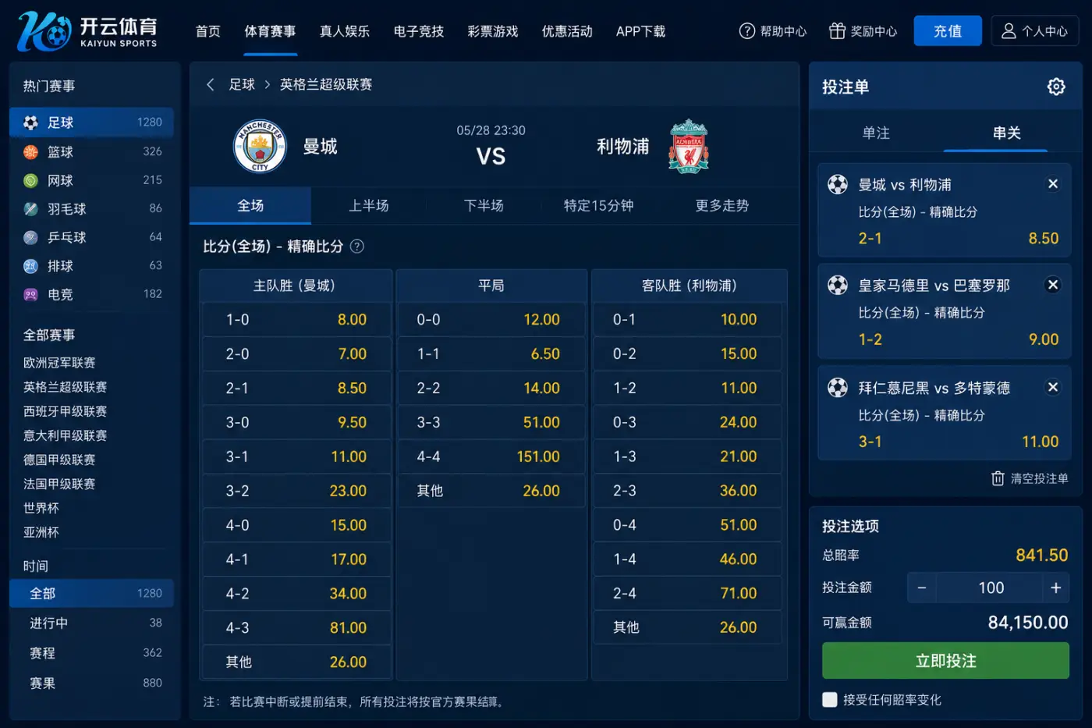Image resolution: width=1092 pixels, height=728 pixels.
Task: Decrease stake with the minus button
Action: 922,588
